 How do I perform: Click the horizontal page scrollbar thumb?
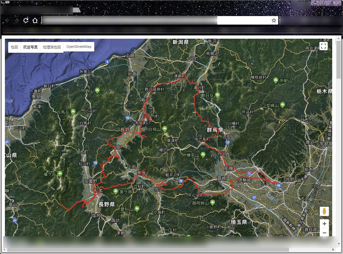(x=148, y=250)
